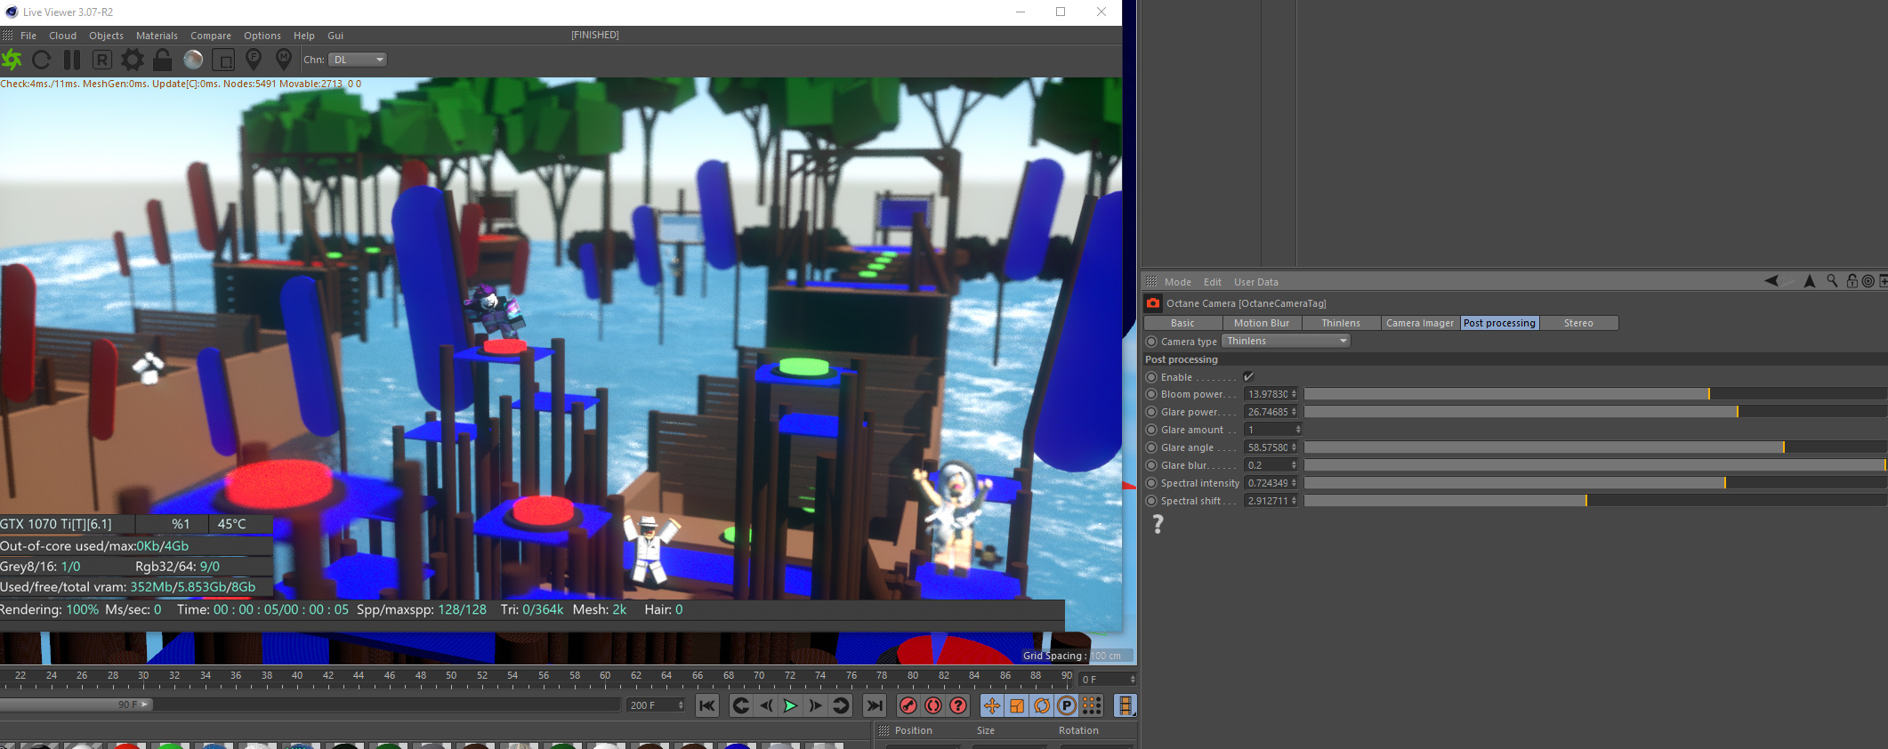Go to the start of the animation

tap(707, 705)
